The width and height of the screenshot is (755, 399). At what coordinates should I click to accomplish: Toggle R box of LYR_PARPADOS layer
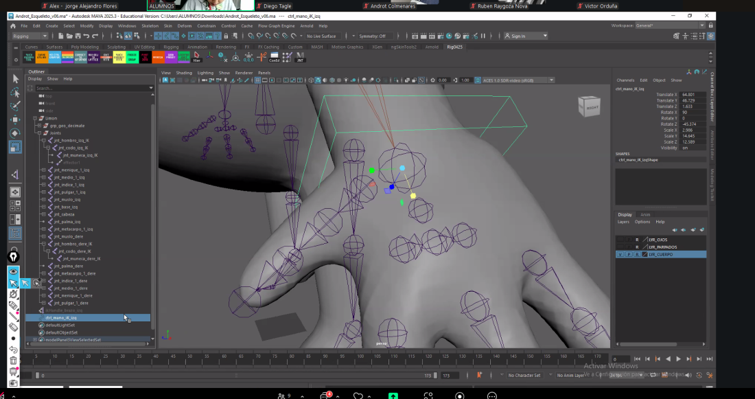636,247
